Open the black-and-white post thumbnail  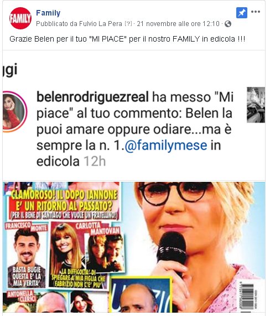256,105
